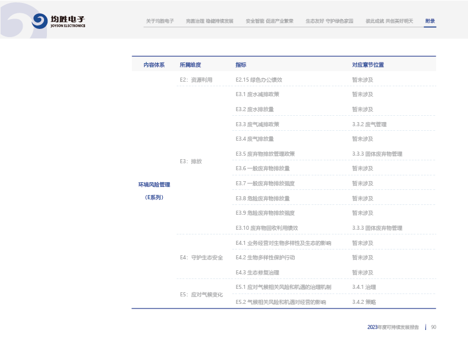Open 彼此成就 共创美好明天 tab

(389, 21)
